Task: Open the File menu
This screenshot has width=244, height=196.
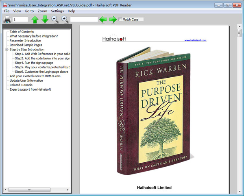Action: [7, 11]
